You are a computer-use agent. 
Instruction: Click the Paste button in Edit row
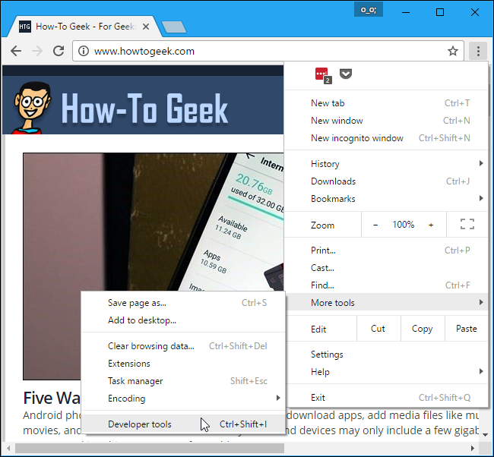pyautogui.click(x=467, y=329)
